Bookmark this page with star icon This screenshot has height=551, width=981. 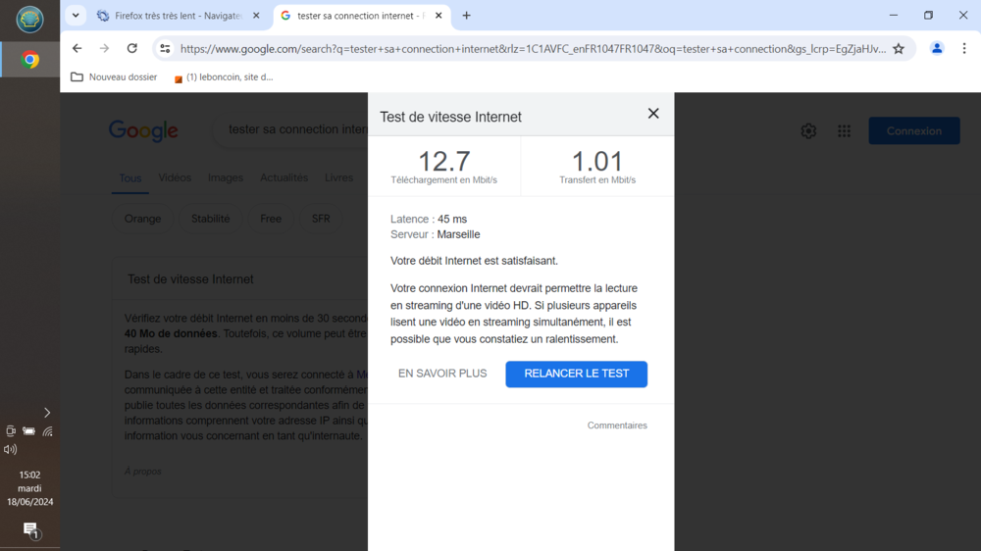[898, 48]
